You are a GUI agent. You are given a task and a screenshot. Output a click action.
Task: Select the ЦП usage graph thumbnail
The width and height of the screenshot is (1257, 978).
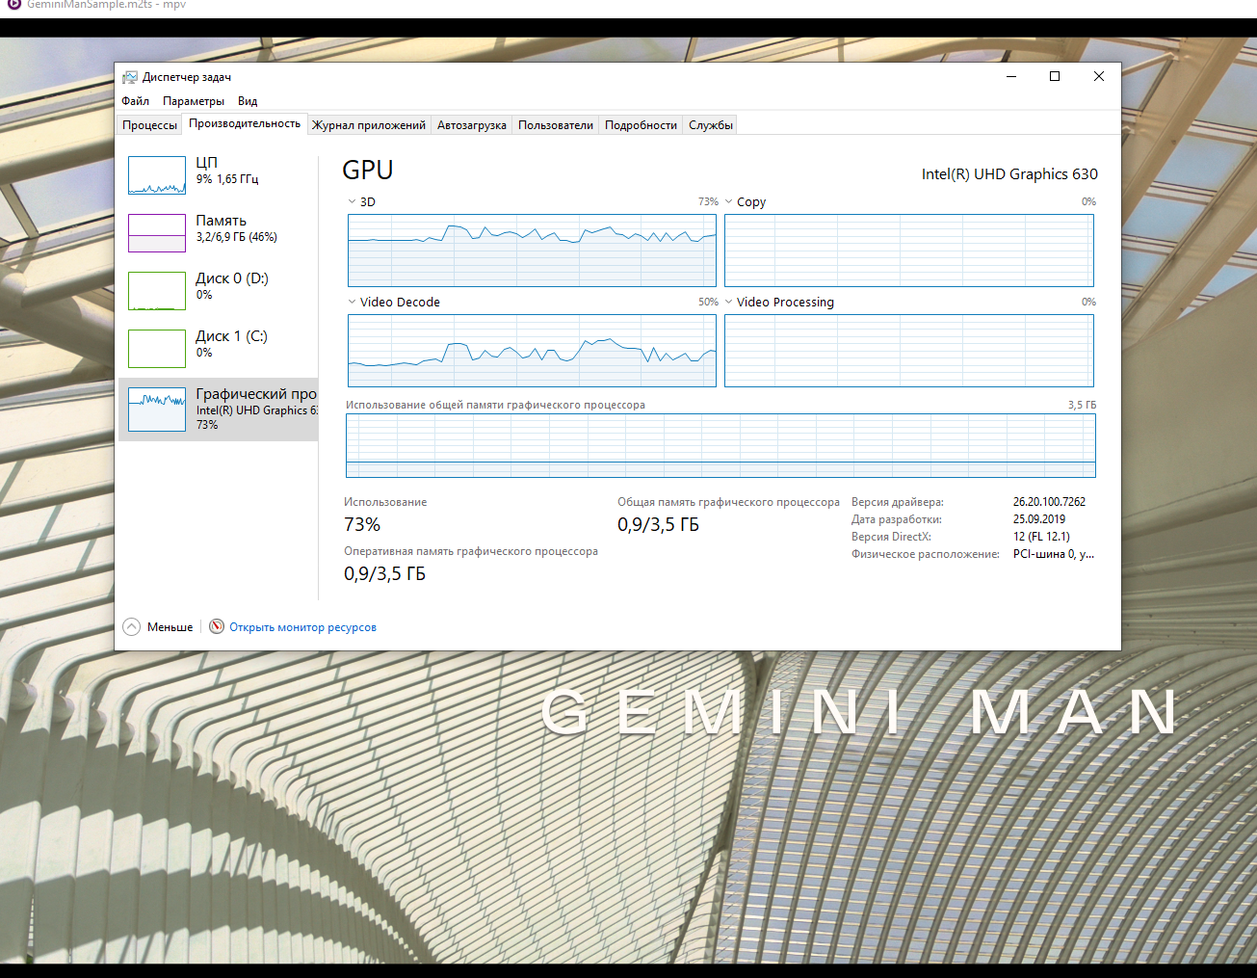click(157, 175)
